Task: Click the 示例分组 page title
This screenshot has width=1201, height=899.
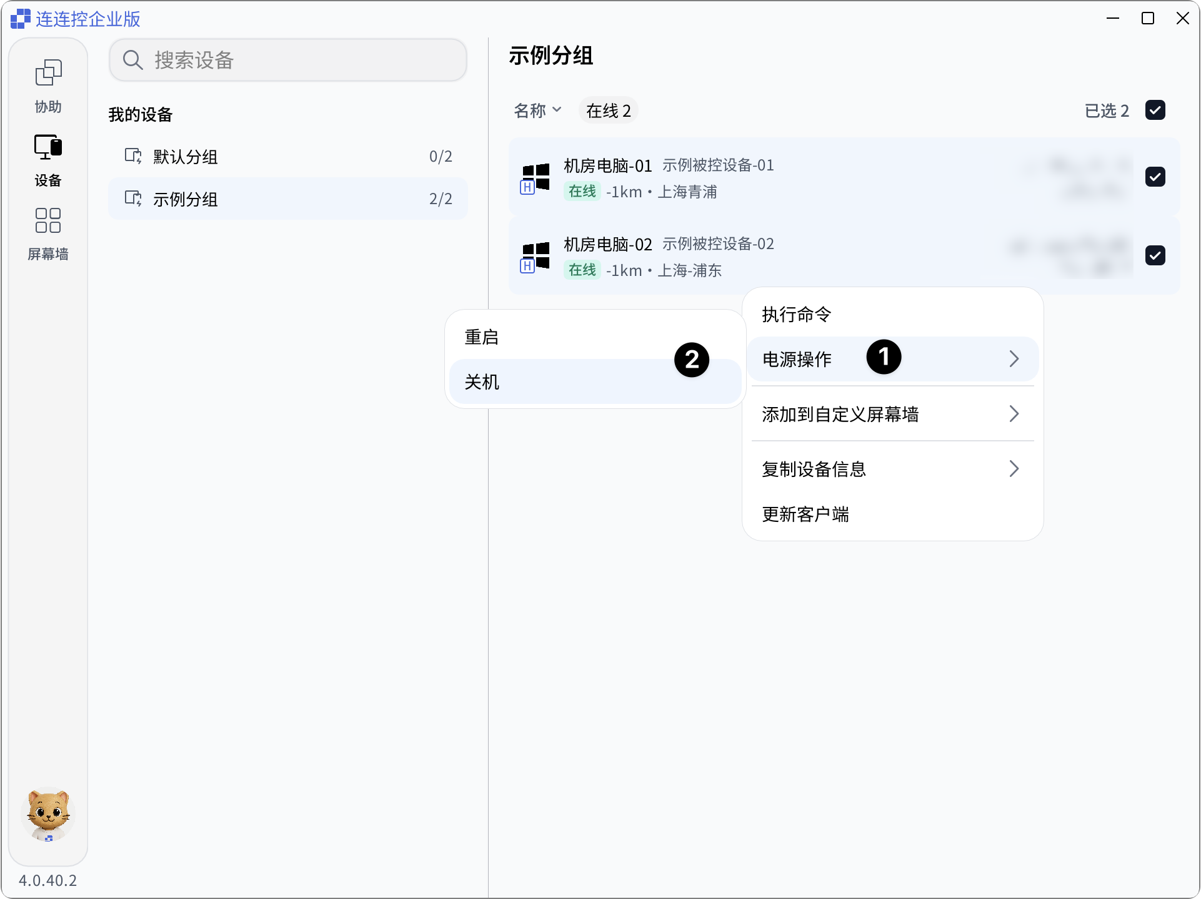Action: (x=551, y=56)
